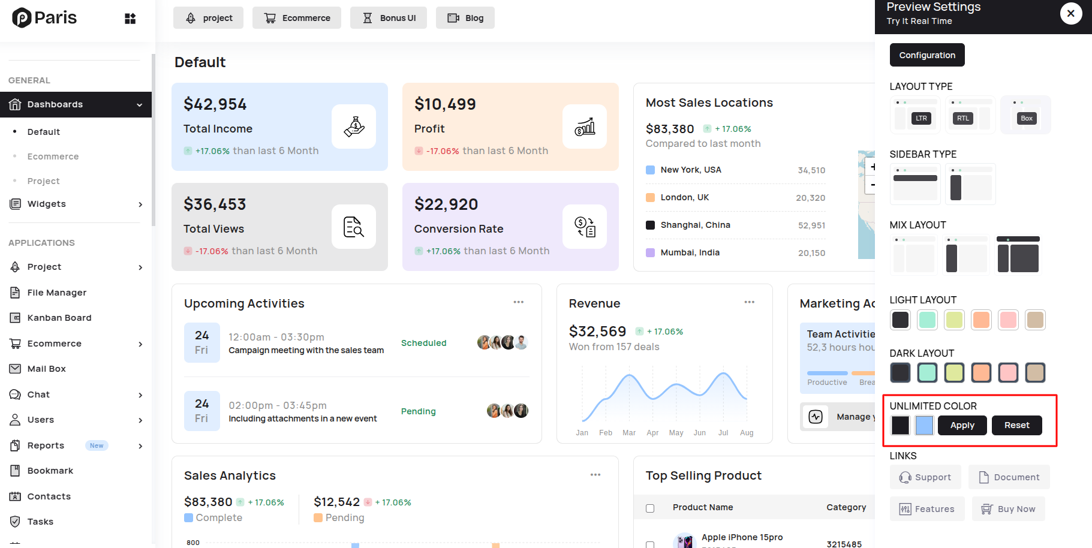This screenshot has height=548, width=1092.
Task: Click avatar group for Scheduled activity
Action: point(503,342)
